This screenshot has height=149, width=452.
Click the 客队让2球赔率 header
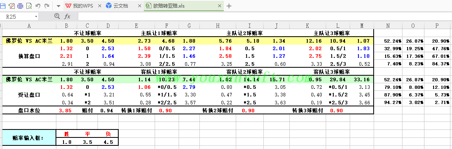[x=245, y=72]
